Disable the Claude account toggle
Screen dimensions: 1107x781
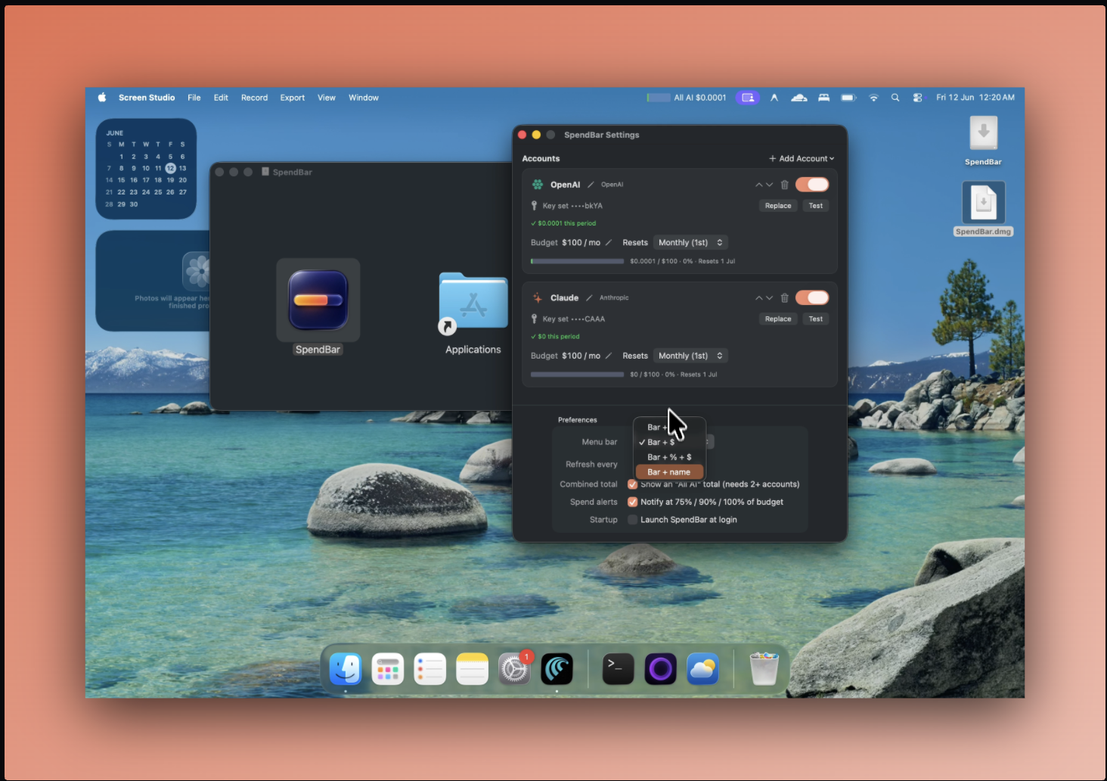pyautogui.click(x=812, y=297)
